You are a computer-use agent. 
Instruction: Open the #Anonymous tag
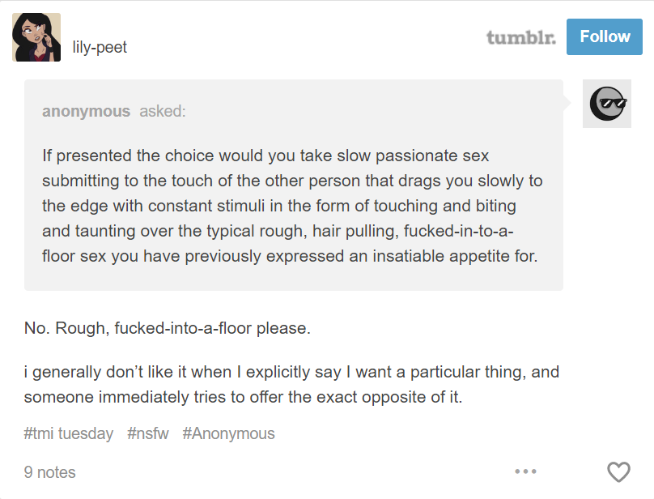point(228,433)
